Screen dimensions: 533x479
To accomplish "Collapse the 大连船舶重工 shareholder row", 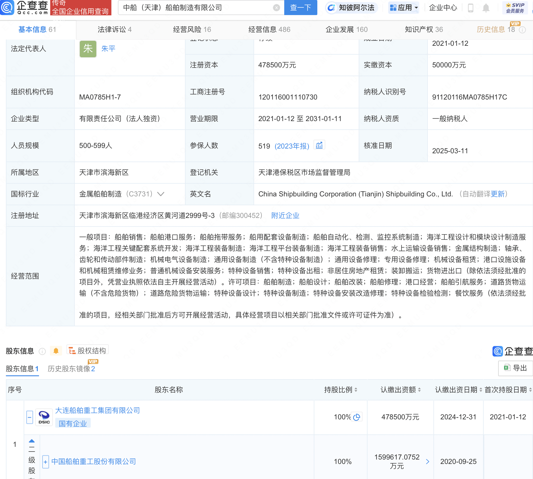I will pos(30,417).
